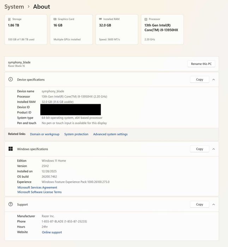The image size is (228, 247).
Task: Select the 1-855-87-BLADE phone number
Action: click(x=64, y=222)
